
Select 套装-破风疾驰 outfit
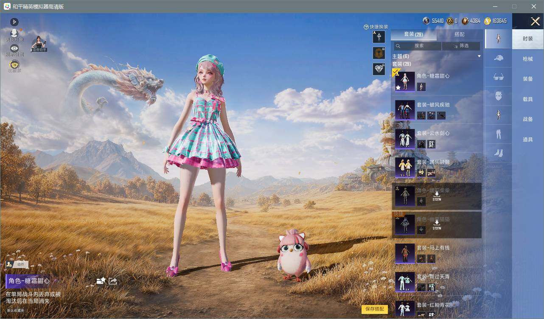437,110
